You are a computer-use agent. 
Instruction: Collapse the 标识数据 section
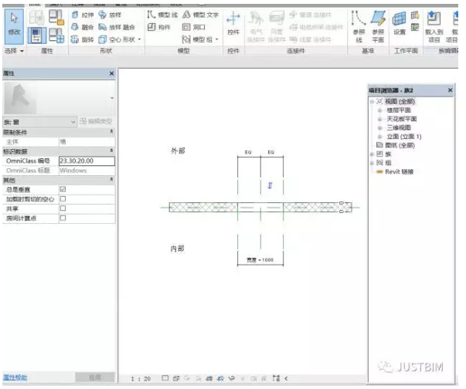coord(111,151)
